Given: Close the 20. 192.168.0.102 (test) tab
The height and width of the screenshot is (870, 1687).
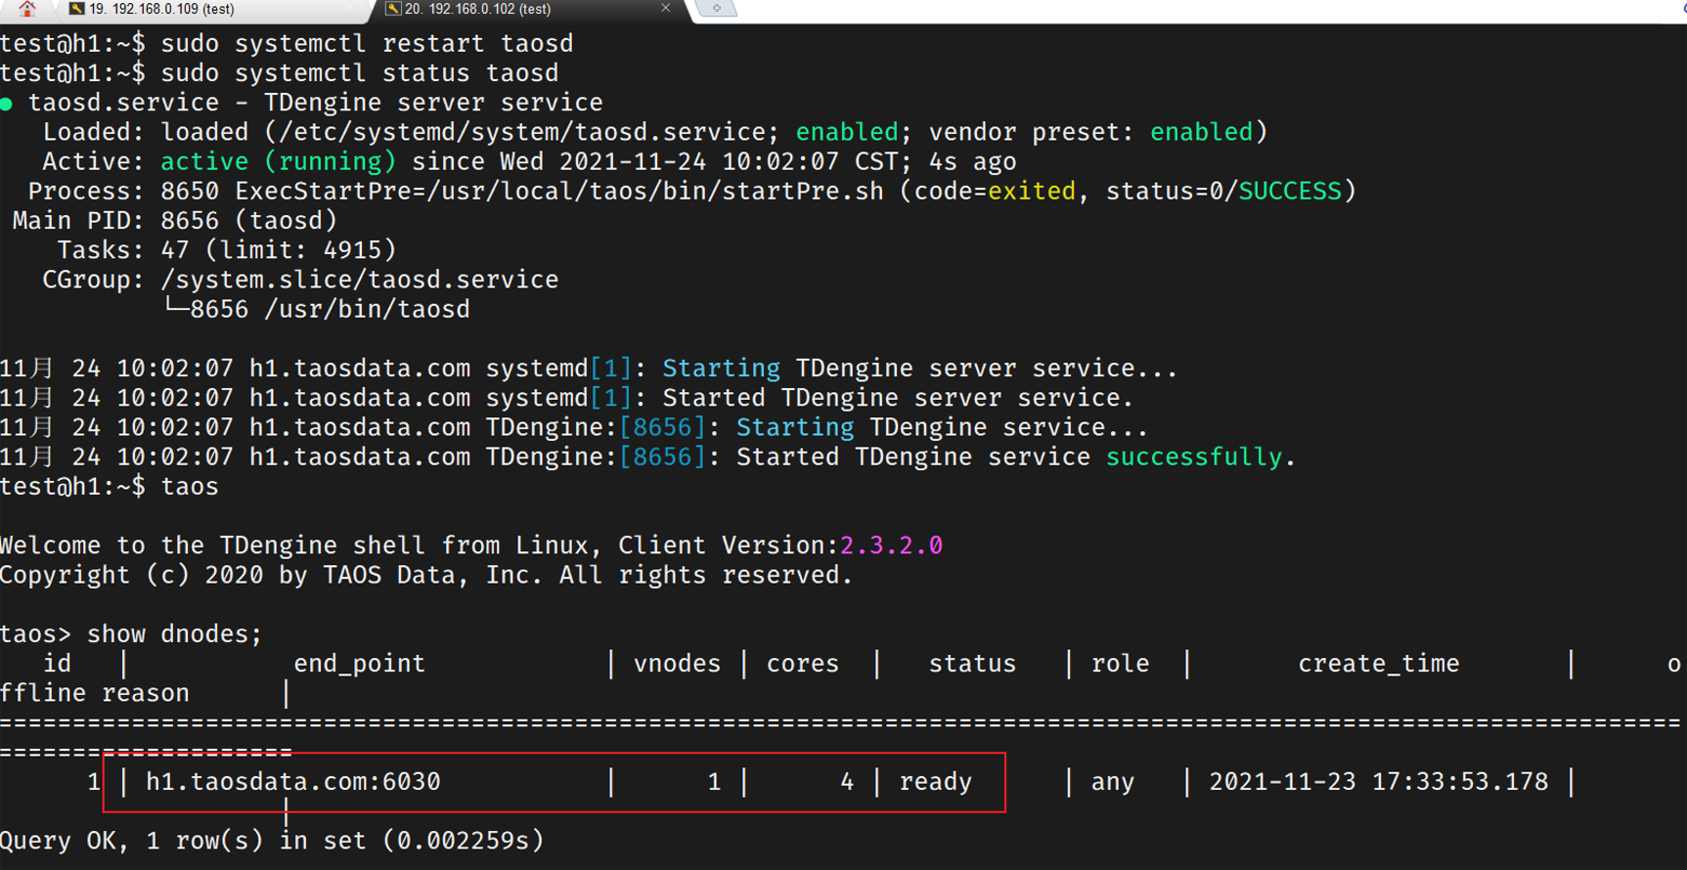Looking at the screenshot, I should click(666, 8).
